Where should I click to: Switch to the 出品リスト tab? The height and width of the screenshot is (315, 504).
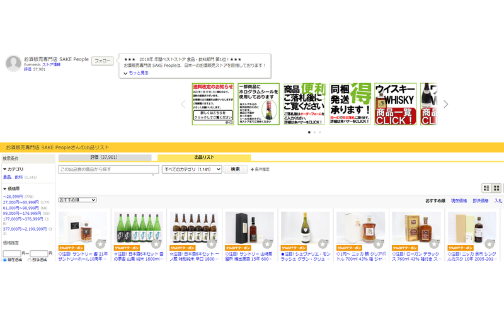tap(204, 157)
